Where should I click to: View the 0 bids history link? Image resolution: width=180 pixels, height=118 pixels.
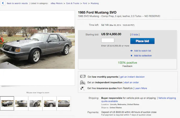[x=135, y=34]
